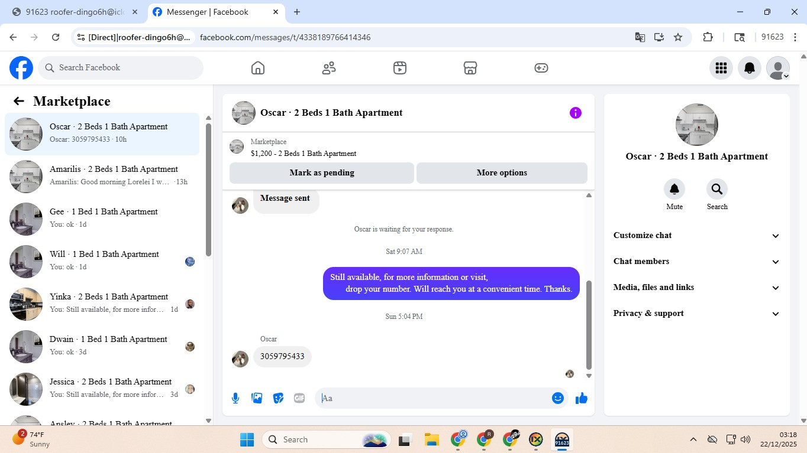Open the Yinka 2 Beds conversation
This screenshot has width=807, height=453.
pos(102,304)
